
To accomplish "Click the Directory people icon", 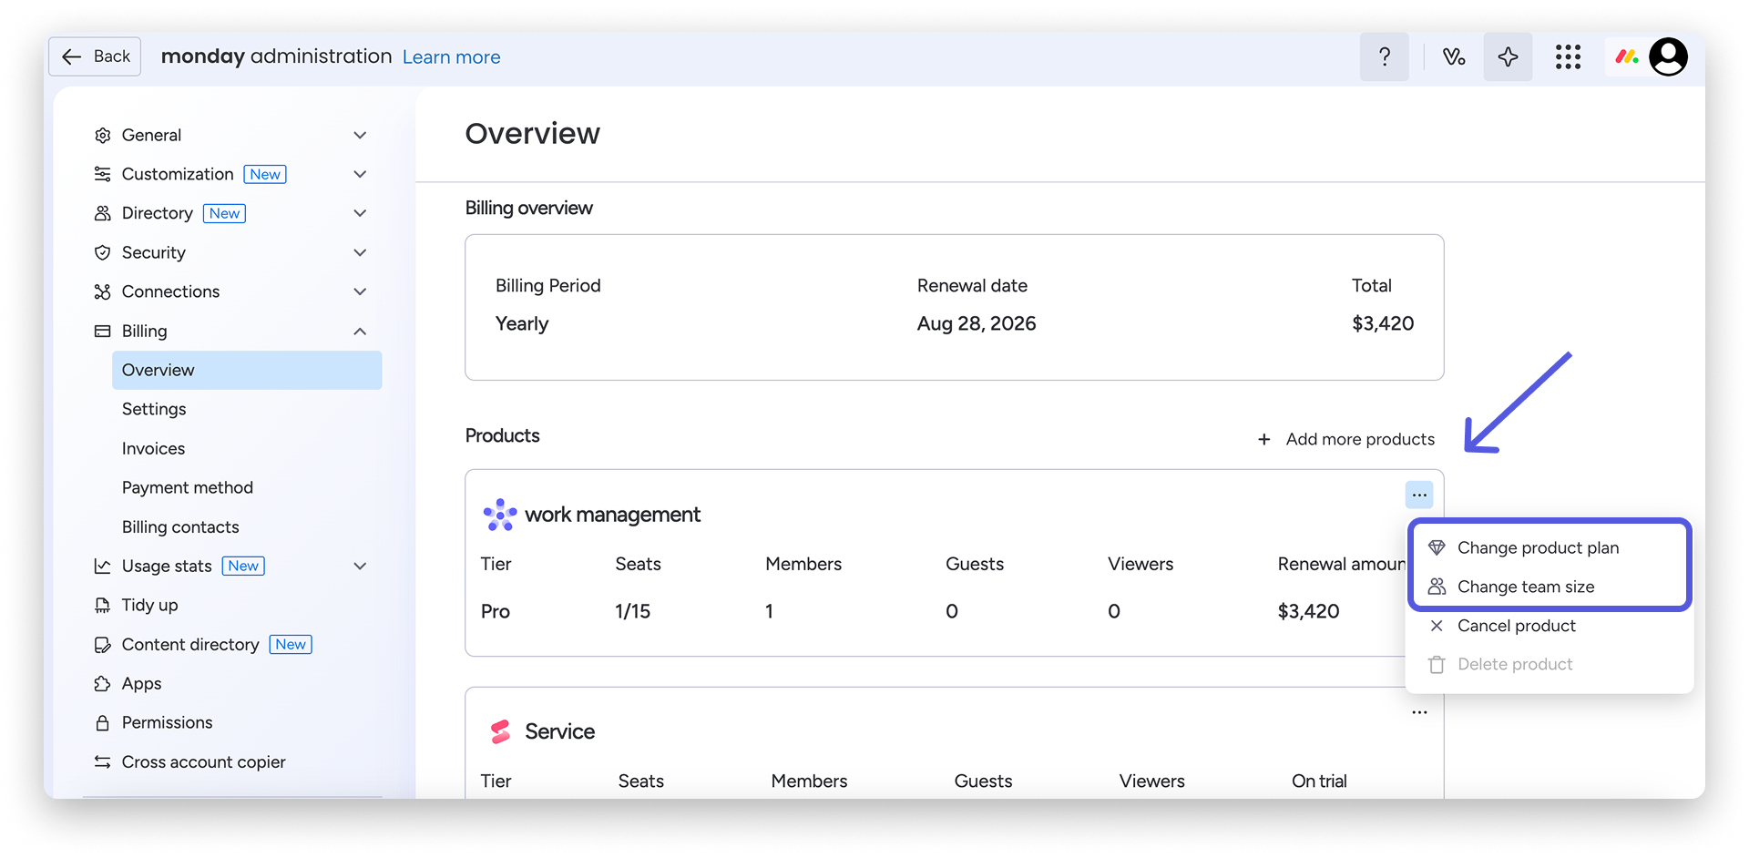I will (103, 213).
